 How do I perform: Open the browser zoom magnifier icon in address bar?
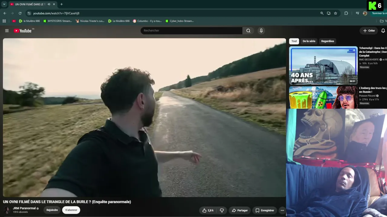322,13
